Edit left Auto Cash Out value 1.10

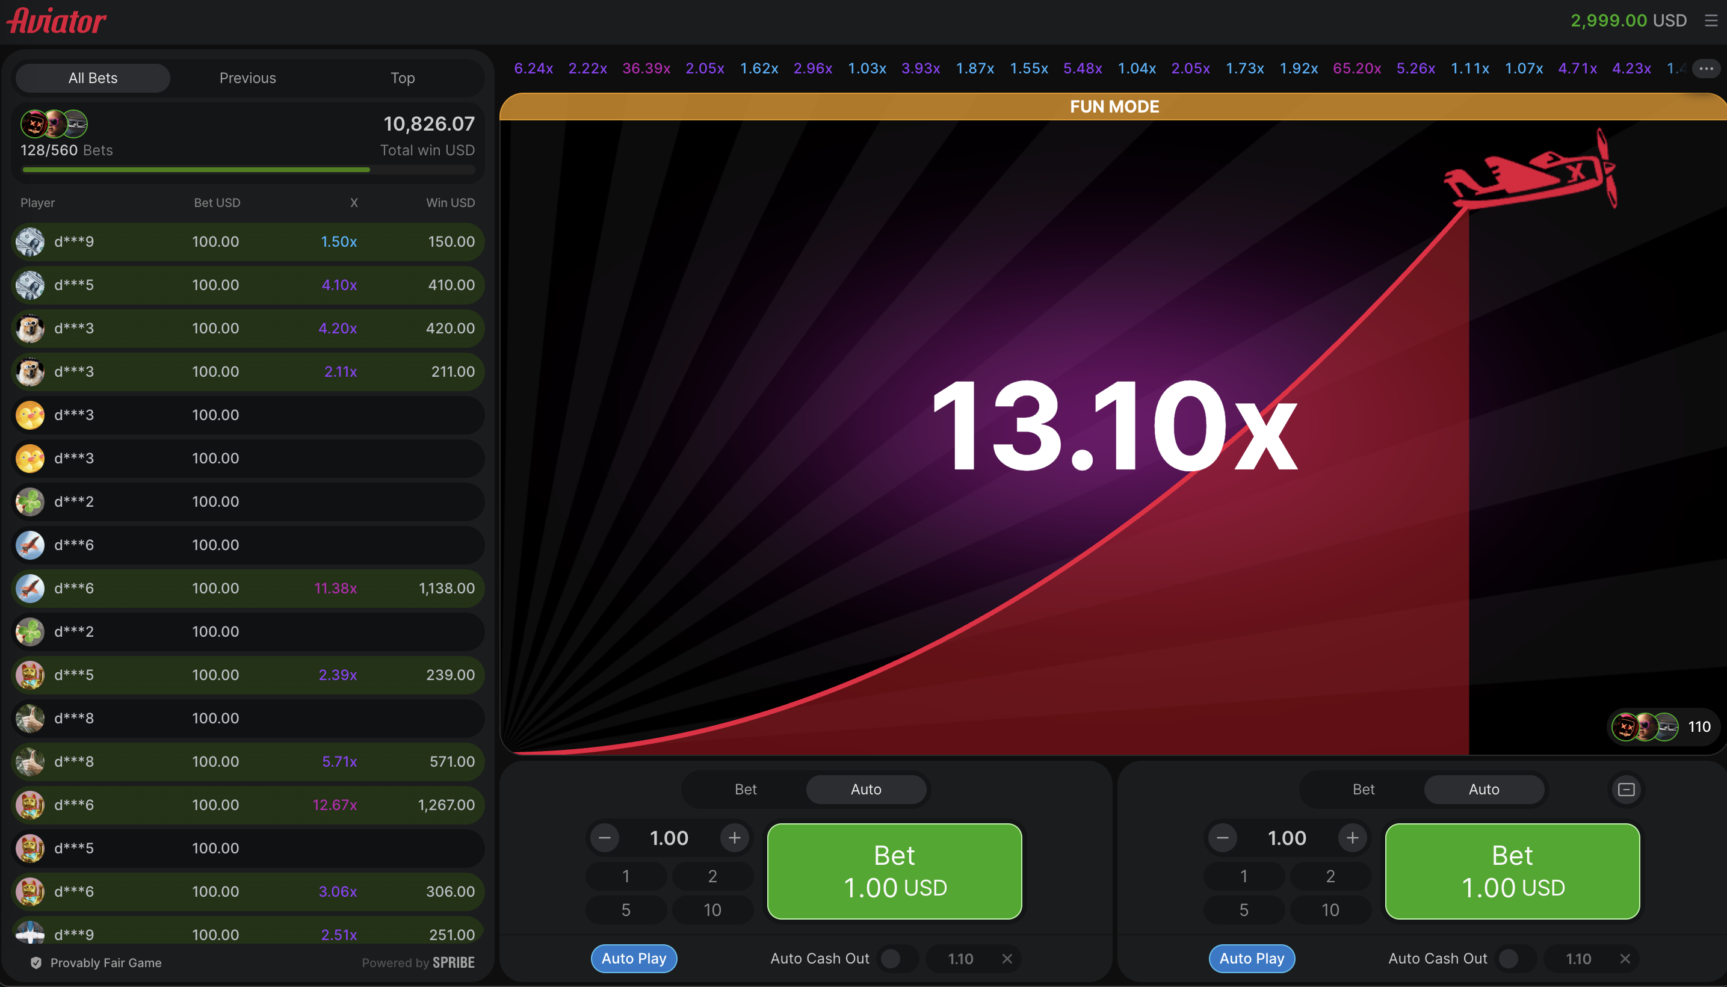point(960,959)
